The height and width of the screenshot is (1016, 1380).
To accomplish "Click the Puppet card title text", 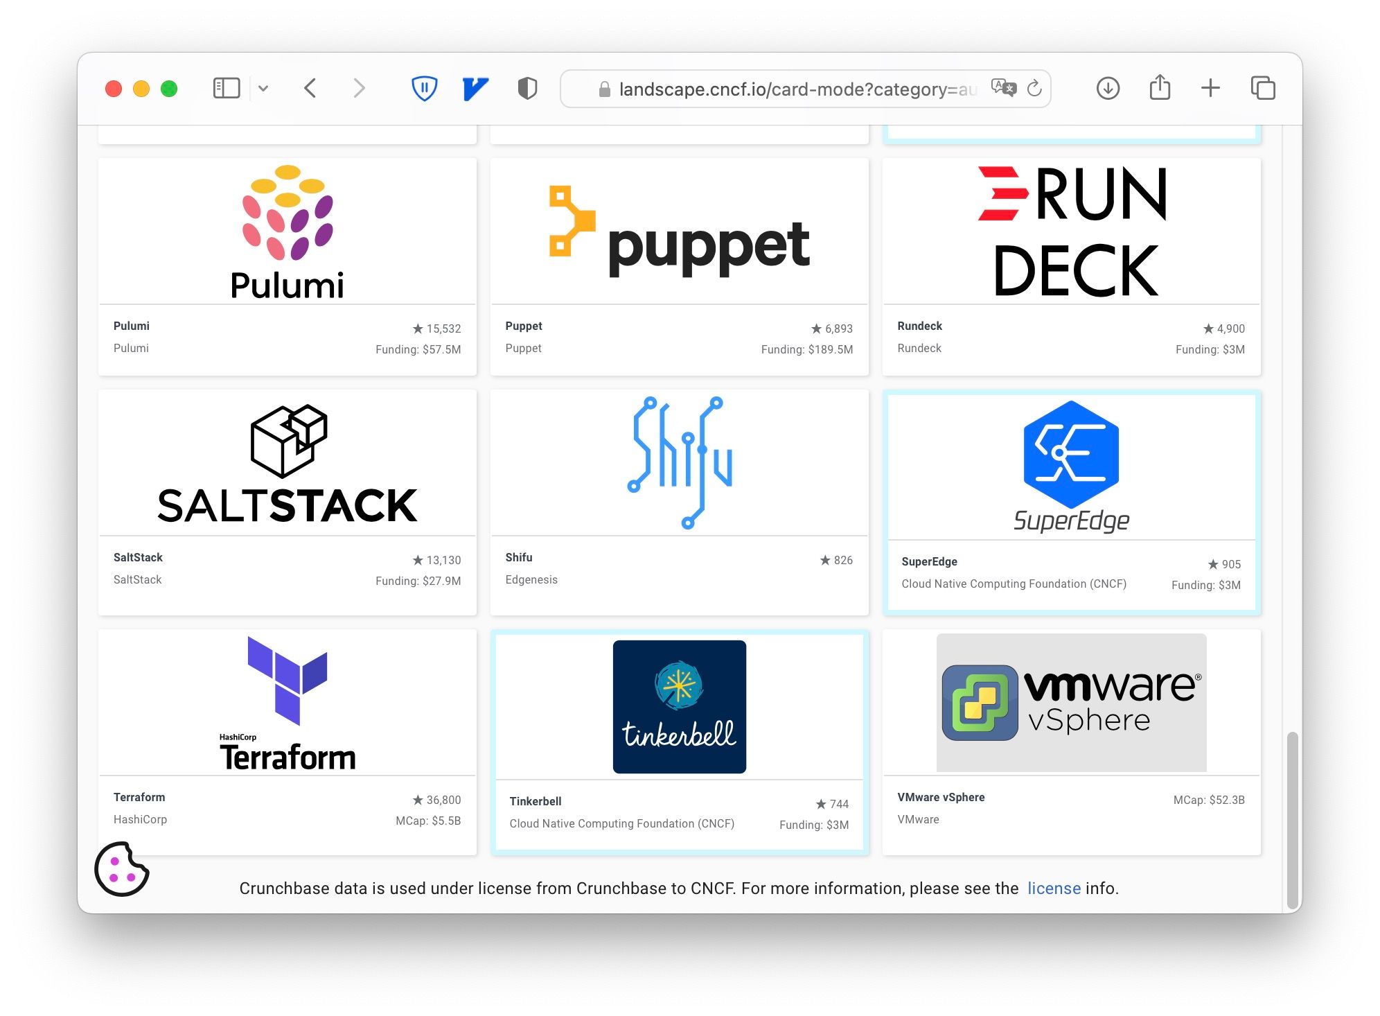I will tap(524, 326).
